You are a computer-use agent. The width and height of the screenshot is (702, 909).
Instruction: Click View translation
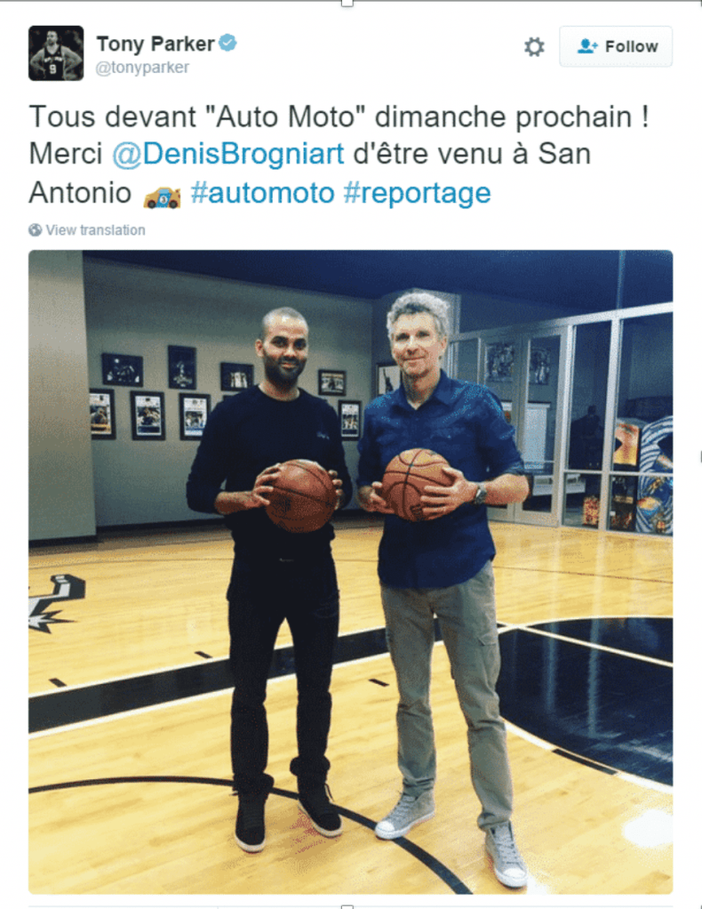(95, 230)
